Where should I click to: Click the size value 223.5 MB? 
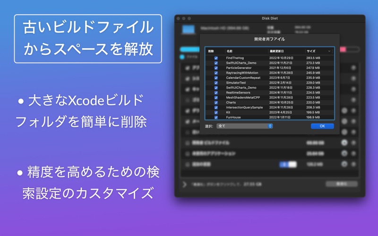tap(313, 98)
